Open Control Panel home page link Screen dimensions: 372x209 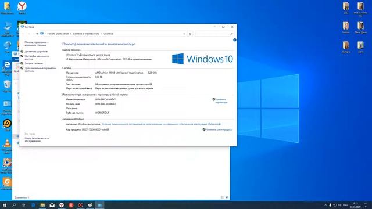click(x=37, y=44)
